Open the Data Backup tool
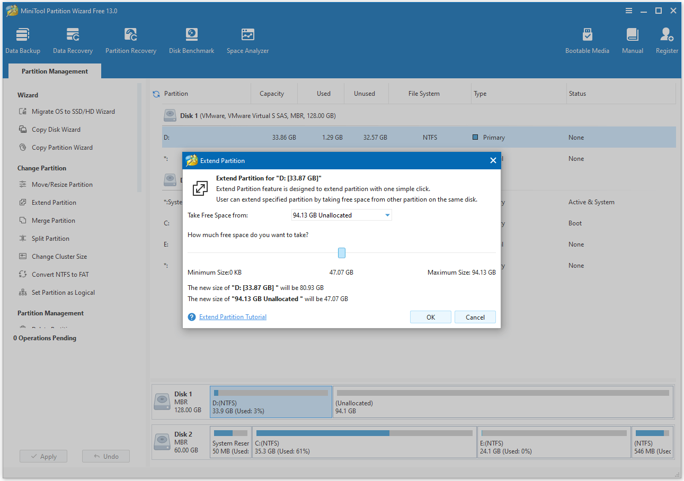This screenshot has width=684, height=481. coord(23,40)
